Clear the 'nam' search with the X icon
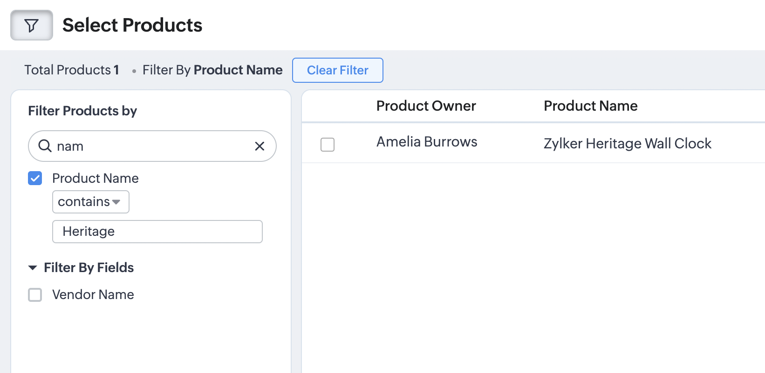The height and width of the screenshot is (373, 765). point(260,146)
